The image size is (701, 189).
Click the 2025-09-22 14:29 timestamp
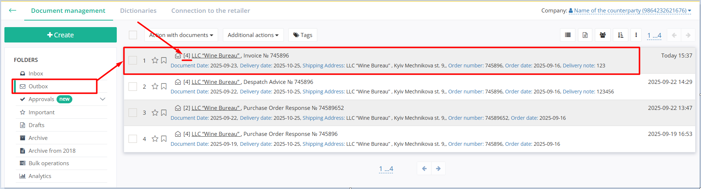(670, 82)
